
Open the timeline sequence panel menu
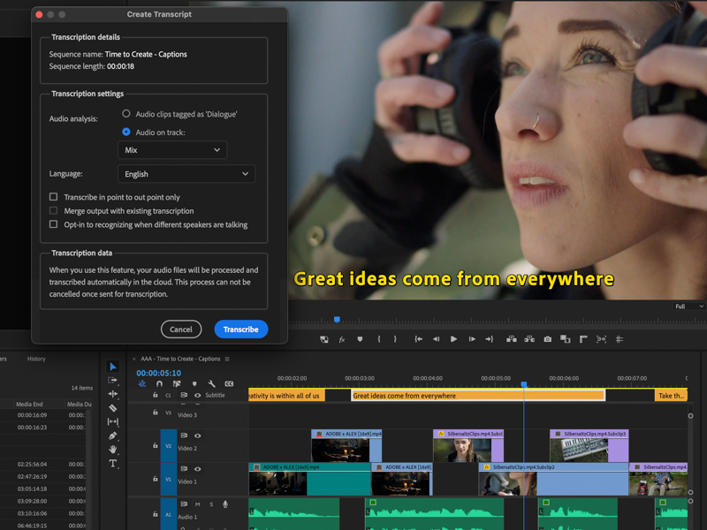227,359
